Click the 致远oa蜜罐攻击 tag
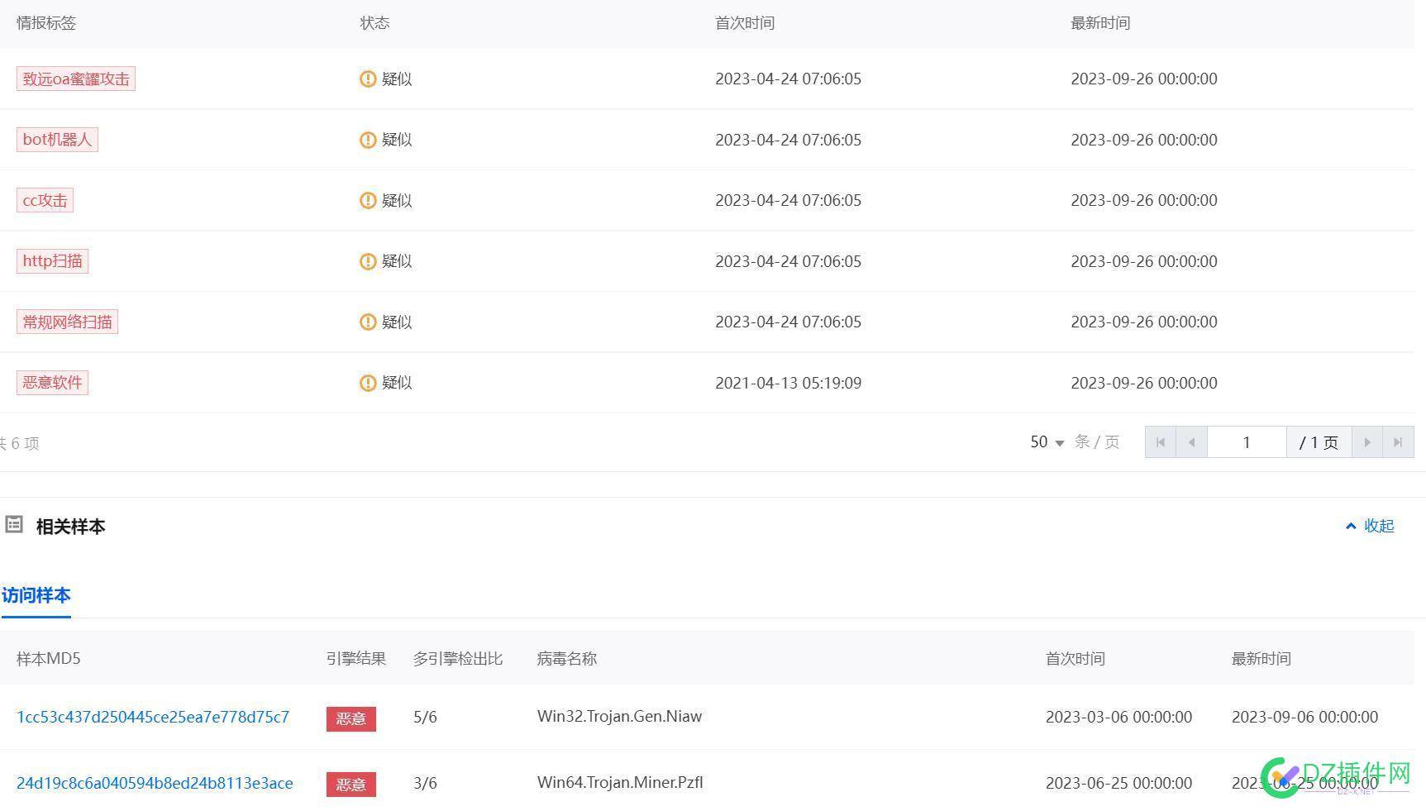The width and height of the screenshot is (1426, 811). click(76, 79)
